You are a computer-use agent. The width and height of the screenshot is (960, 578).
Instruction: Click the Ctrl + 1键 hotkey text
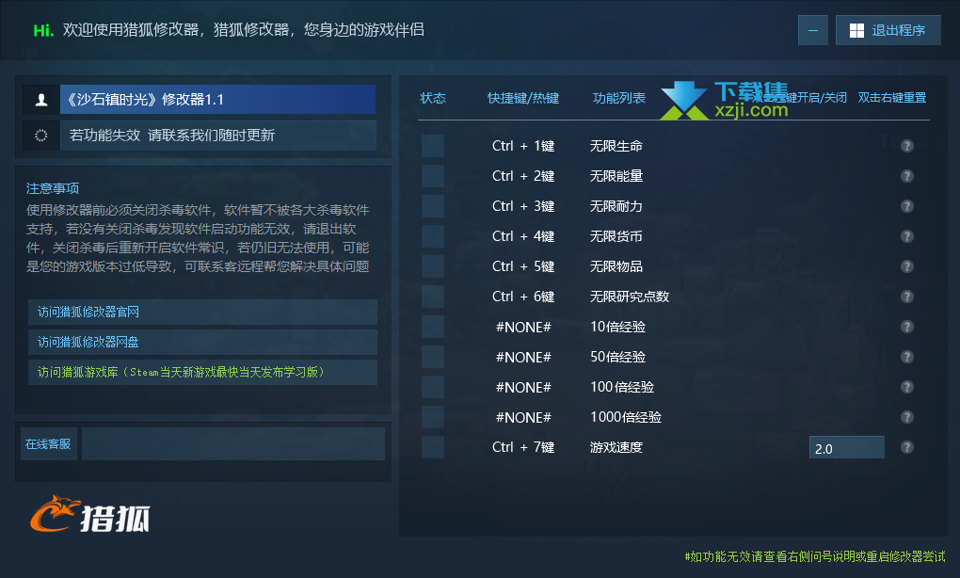[x=523, y=146]
